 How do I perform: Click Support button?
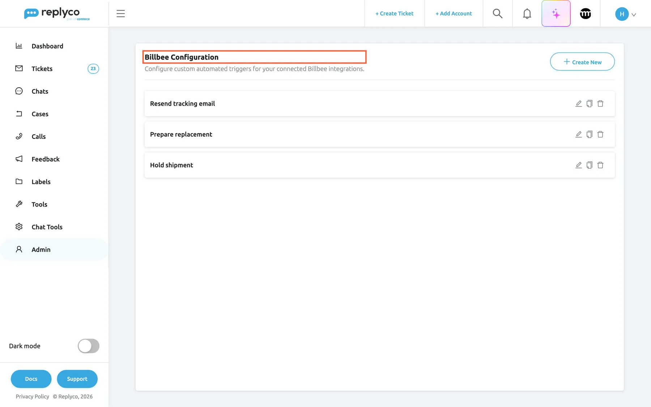click(77, 379)
